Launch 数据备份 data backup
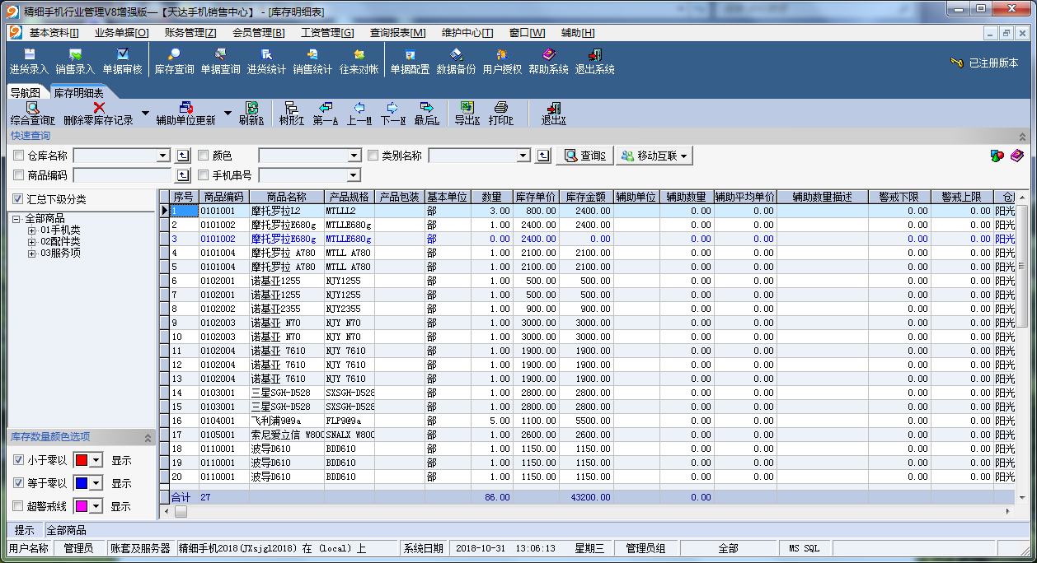Viewport: 1037px width, 563px height. tap(457, 62)
